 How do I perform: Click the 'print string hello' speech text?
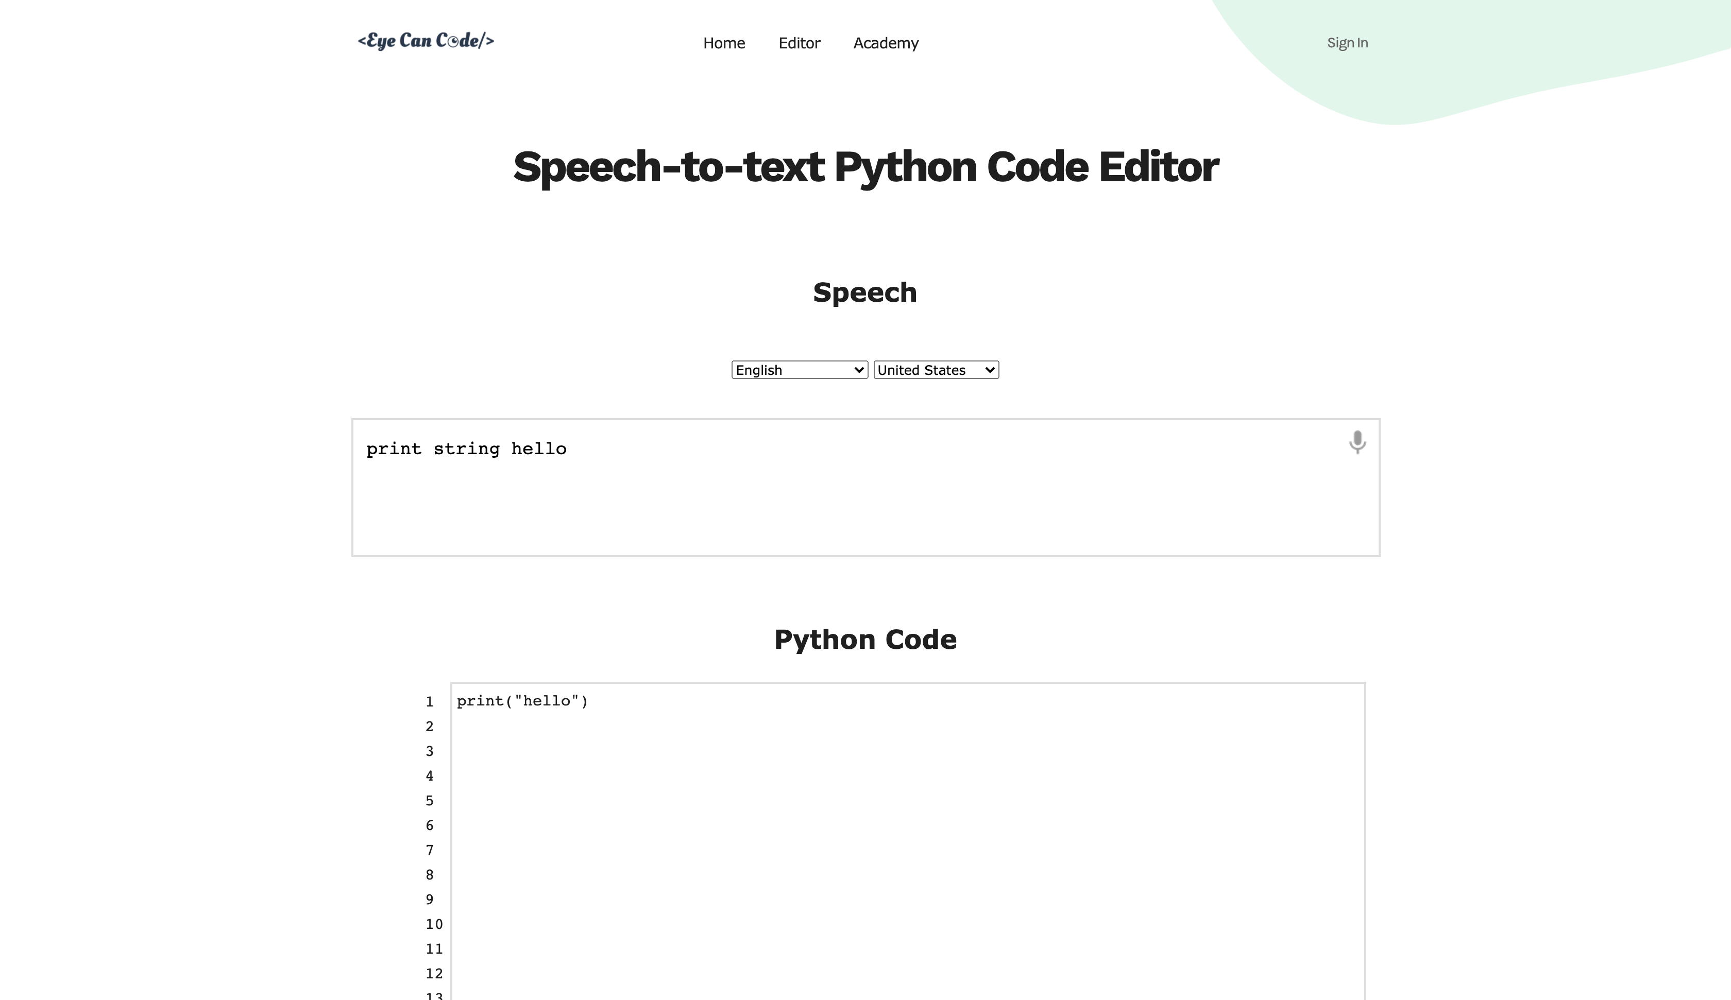click(466, 449)
